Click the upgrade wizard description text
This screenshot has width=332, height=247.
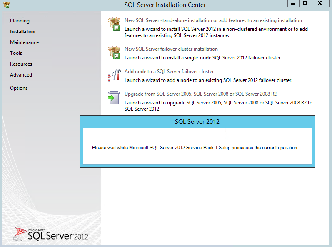[219, 106]
